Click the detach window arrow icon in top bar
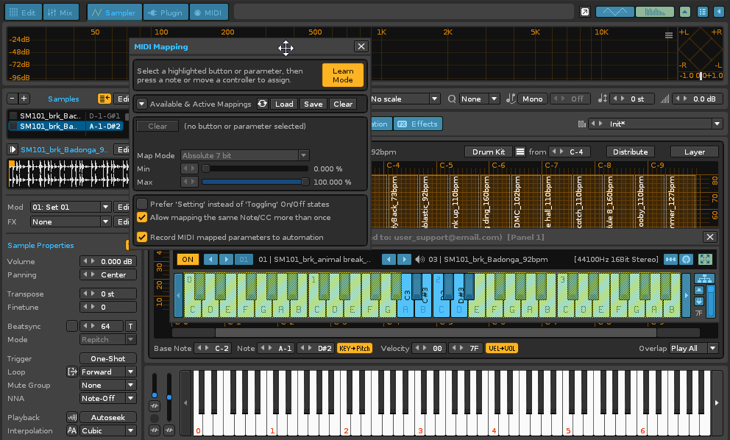 pyautogui.click(x=584, y=12)
